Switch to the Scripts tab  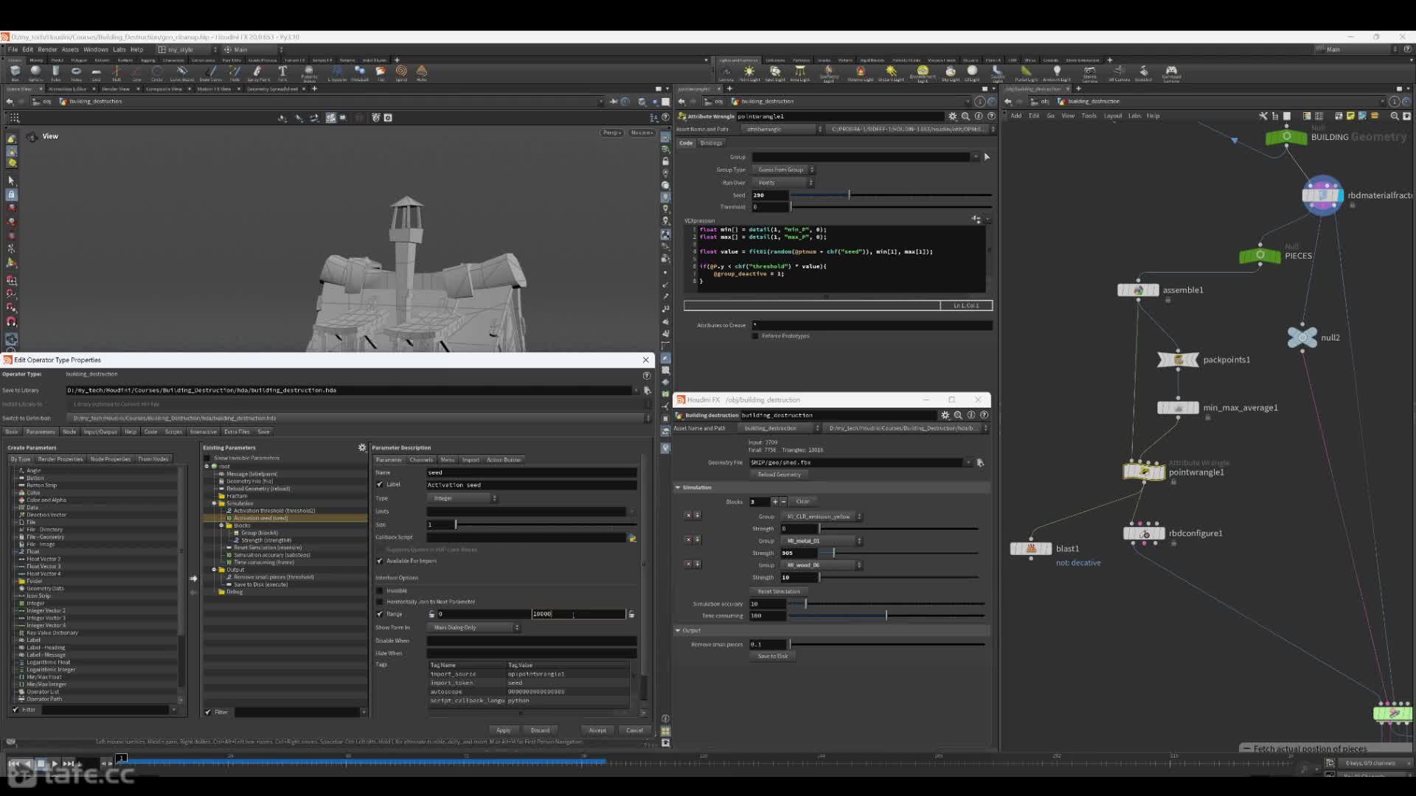(173, 432)
